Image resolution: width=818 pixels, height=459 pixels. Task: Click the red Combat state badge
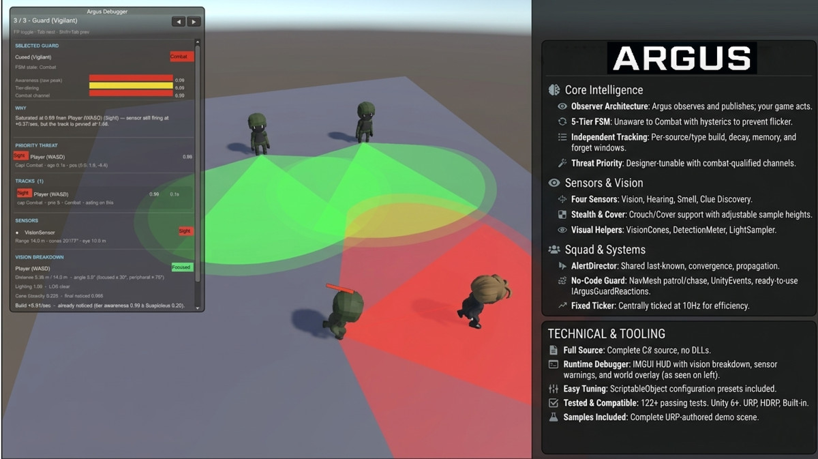[x=182, y=57]
